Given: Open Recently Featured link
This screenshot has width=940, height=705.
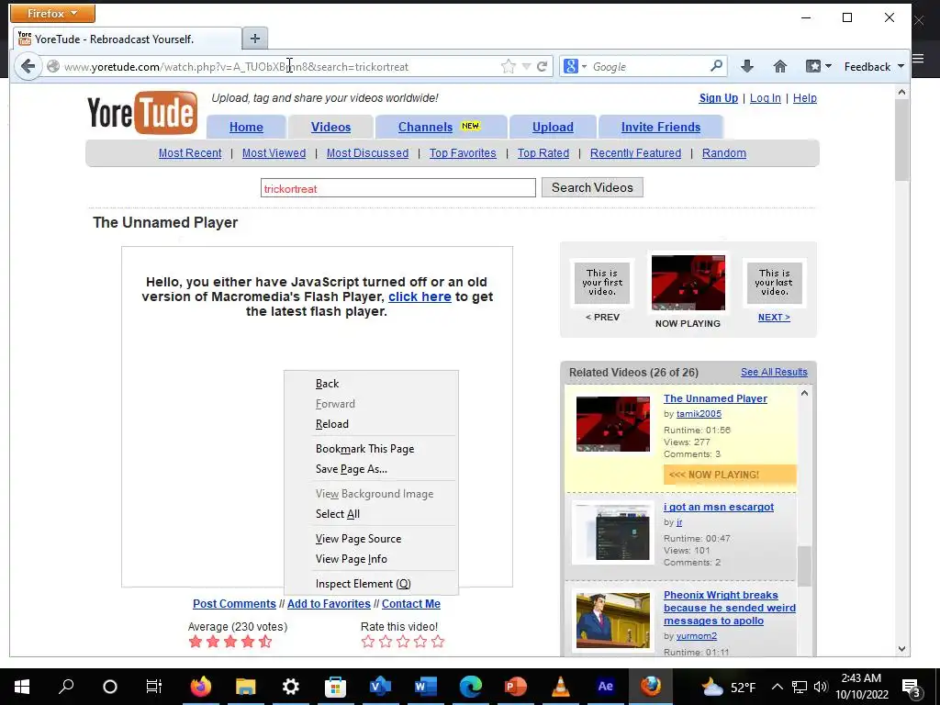Looking at the screenshot, I should coord(635,153).
